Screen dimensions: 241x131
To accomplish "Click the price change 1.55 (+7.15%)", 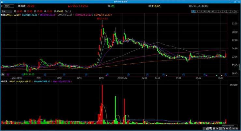I will pyautogui.click(x=78, y=6).
